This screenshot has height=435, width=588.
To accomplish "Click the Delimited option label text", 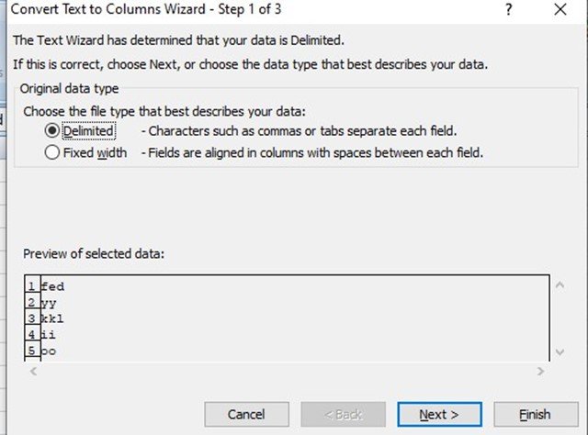I will [88, 130].
